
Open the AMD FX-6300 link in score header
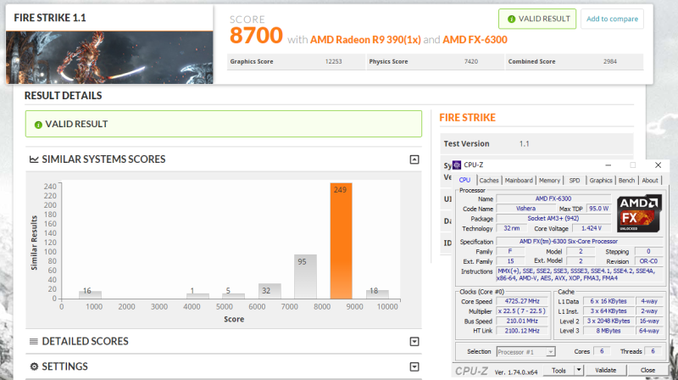click(475, 40)
